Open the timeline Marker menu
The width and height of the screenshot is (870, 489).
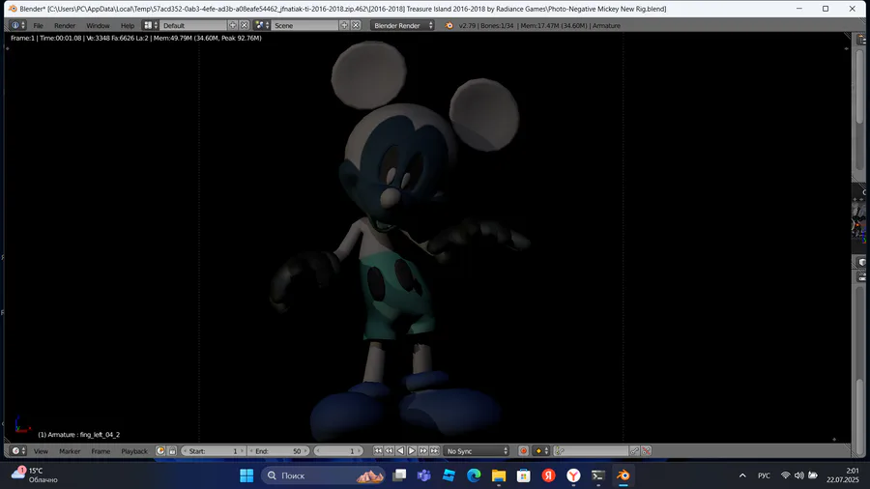pyautogui.click(x=70, y=451)
